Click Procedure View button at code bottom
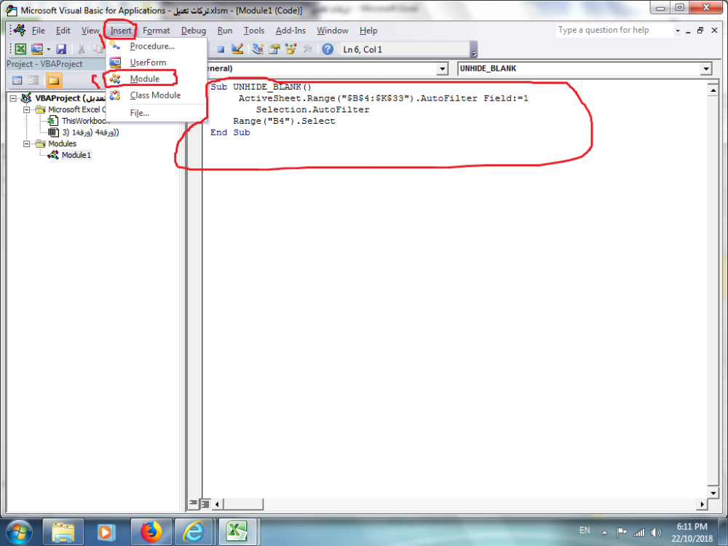Image resolution: width=728 pixels, height=546 pixels. tap(193, 503)
